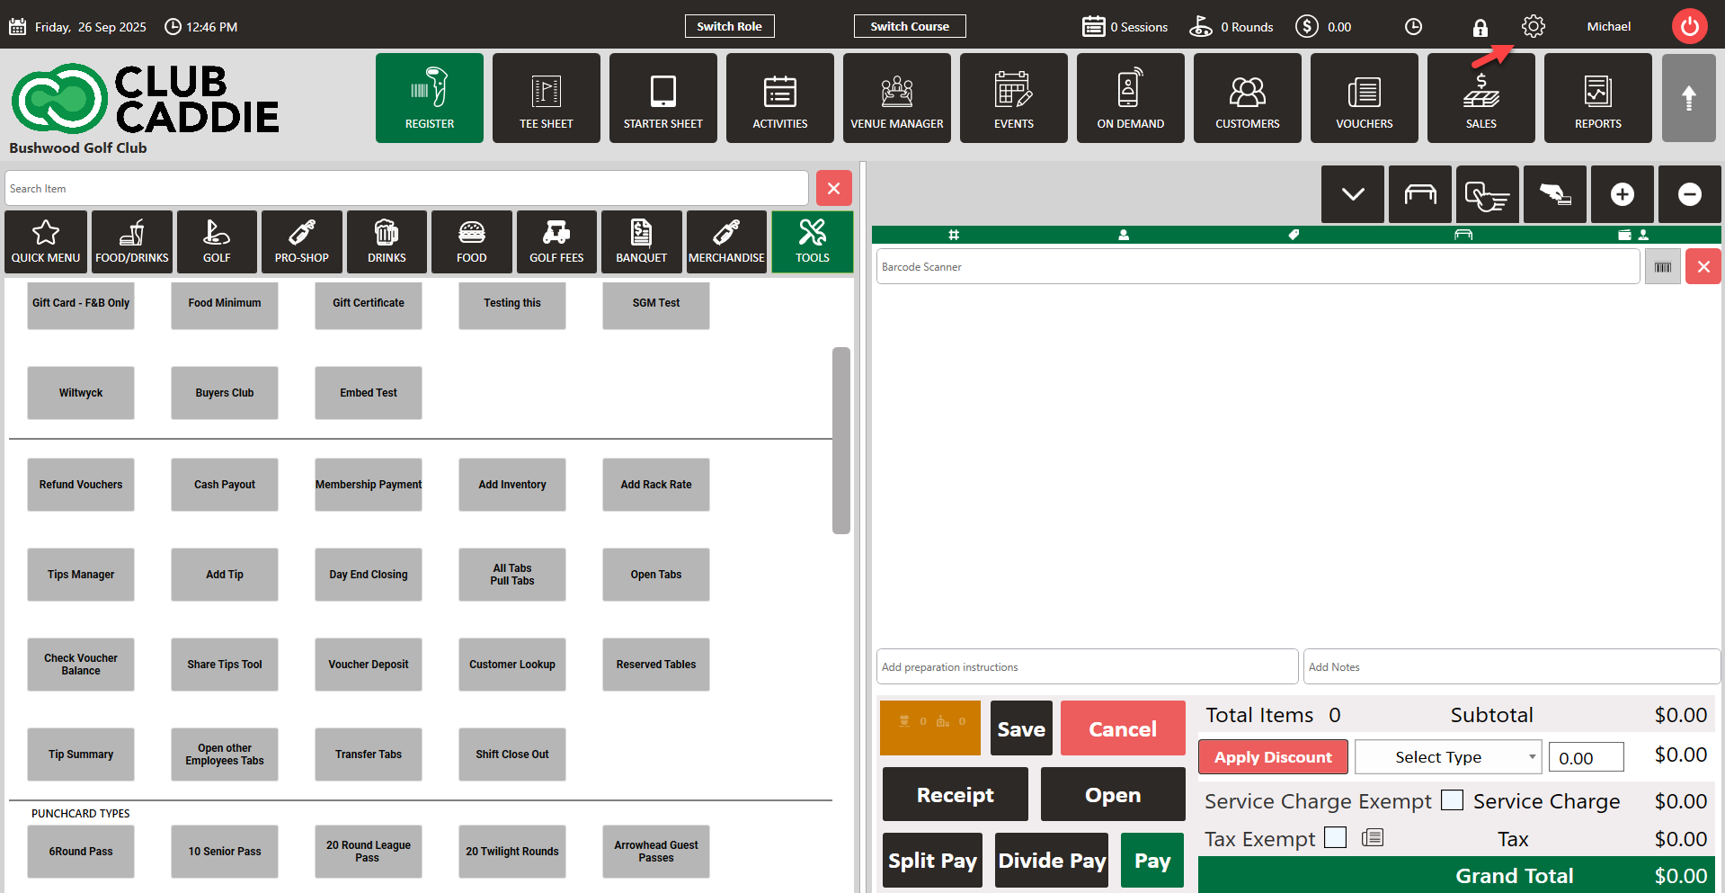The width and height of the screenshot is (1725, 893).
Task: Open the clock history icon
Action: click(1413, 27)
